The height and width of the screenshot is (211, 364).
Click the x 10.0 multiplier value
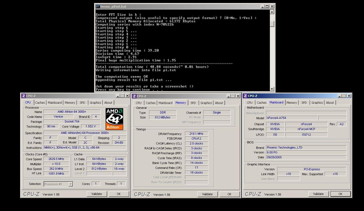pos(56,164)
